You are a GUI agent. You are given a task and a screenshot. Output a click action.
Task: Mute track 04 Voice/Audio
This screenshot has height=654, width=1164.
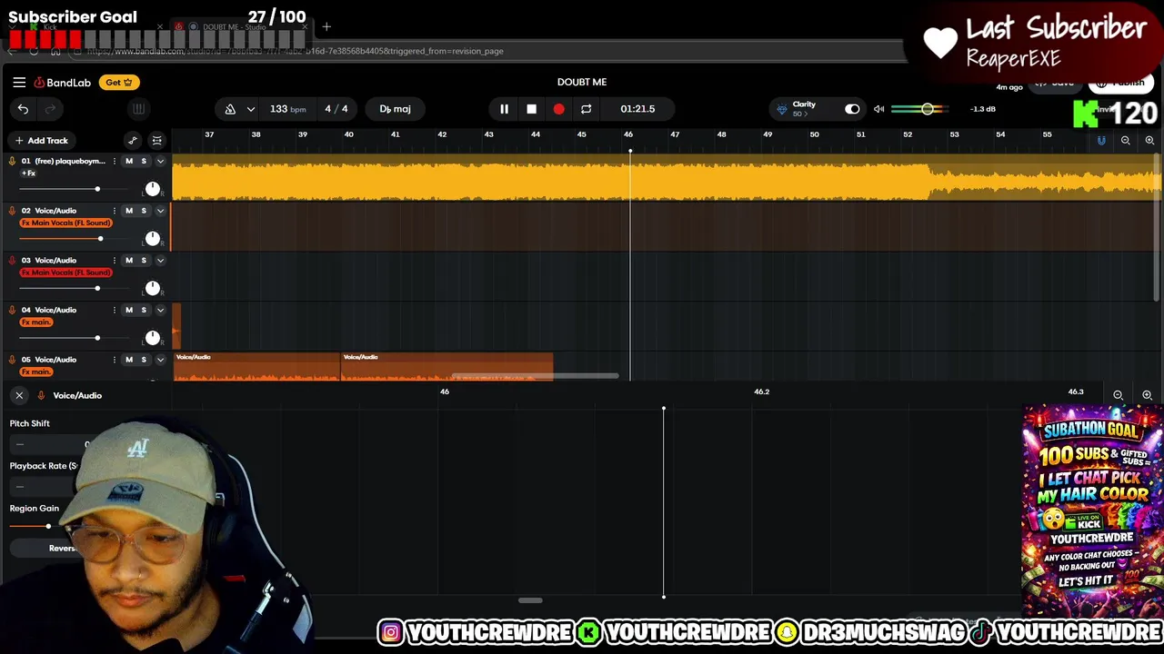128,311
